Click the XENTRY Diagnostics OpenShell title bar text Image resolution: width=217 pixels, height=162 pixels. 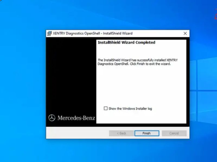coord(92,33)
